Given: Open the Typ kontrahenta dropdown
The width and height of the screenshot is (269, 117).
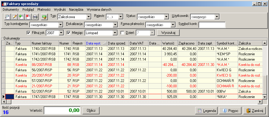Looking at the screenshot, I should (61, 25).
